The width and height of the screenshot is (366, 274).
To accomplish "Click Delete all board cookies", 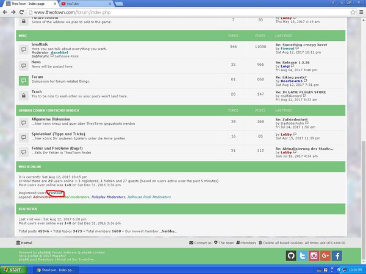I will [x=281, y=243].
